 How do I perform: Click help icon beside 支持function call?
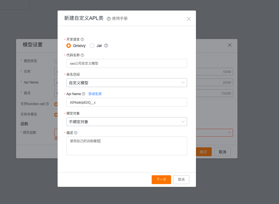pos(47,104)
